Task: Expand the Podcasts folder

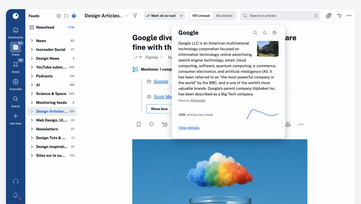Action: click(x=32, y=76)
